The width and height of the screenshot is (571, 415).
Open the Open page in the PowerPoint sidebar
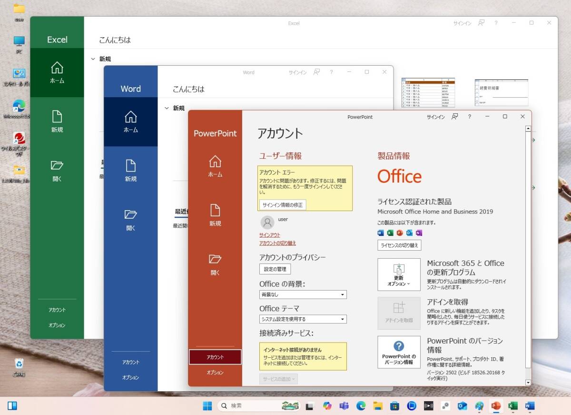(215, 264)
